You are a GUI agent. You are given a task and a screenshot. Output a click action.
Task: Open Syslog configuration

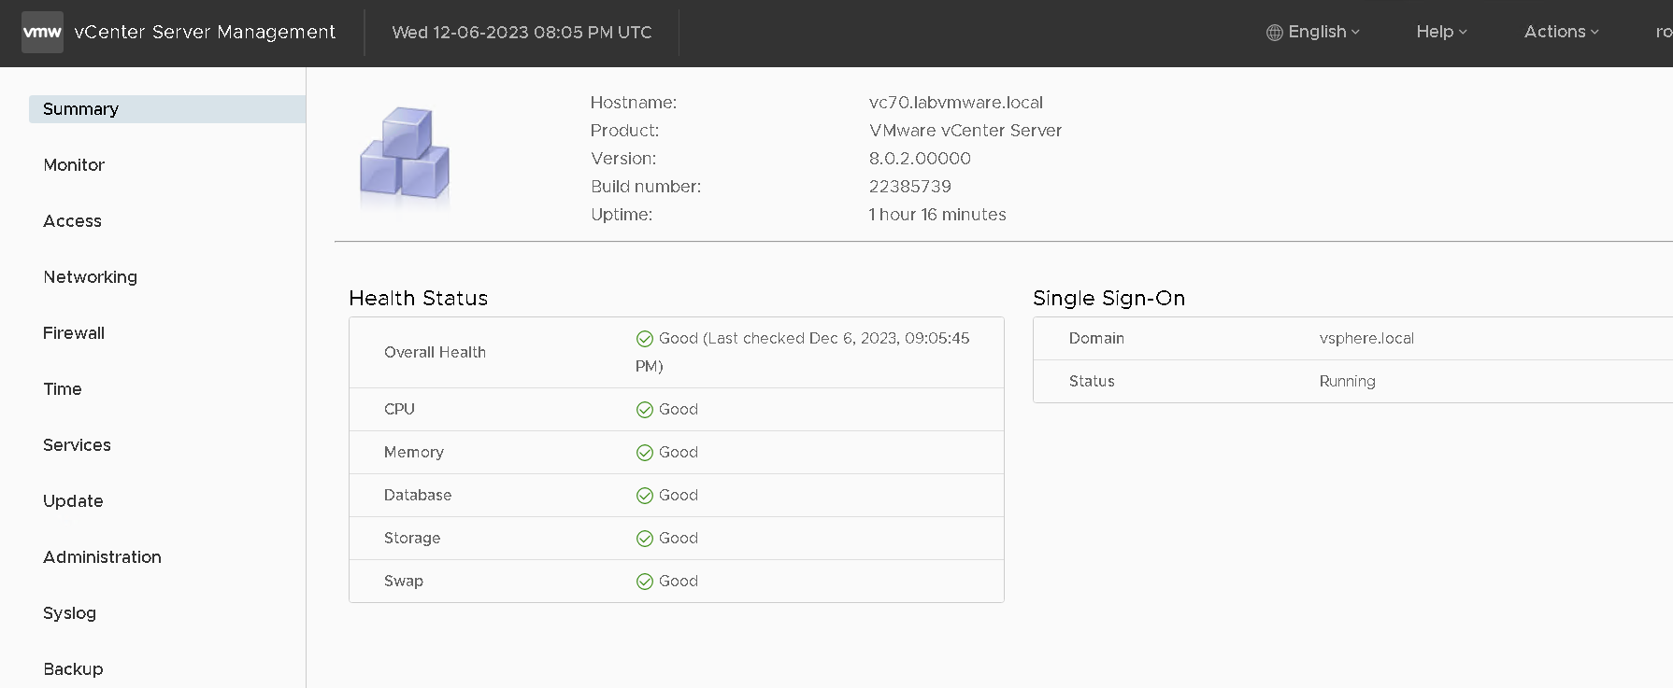coord(69,613)
